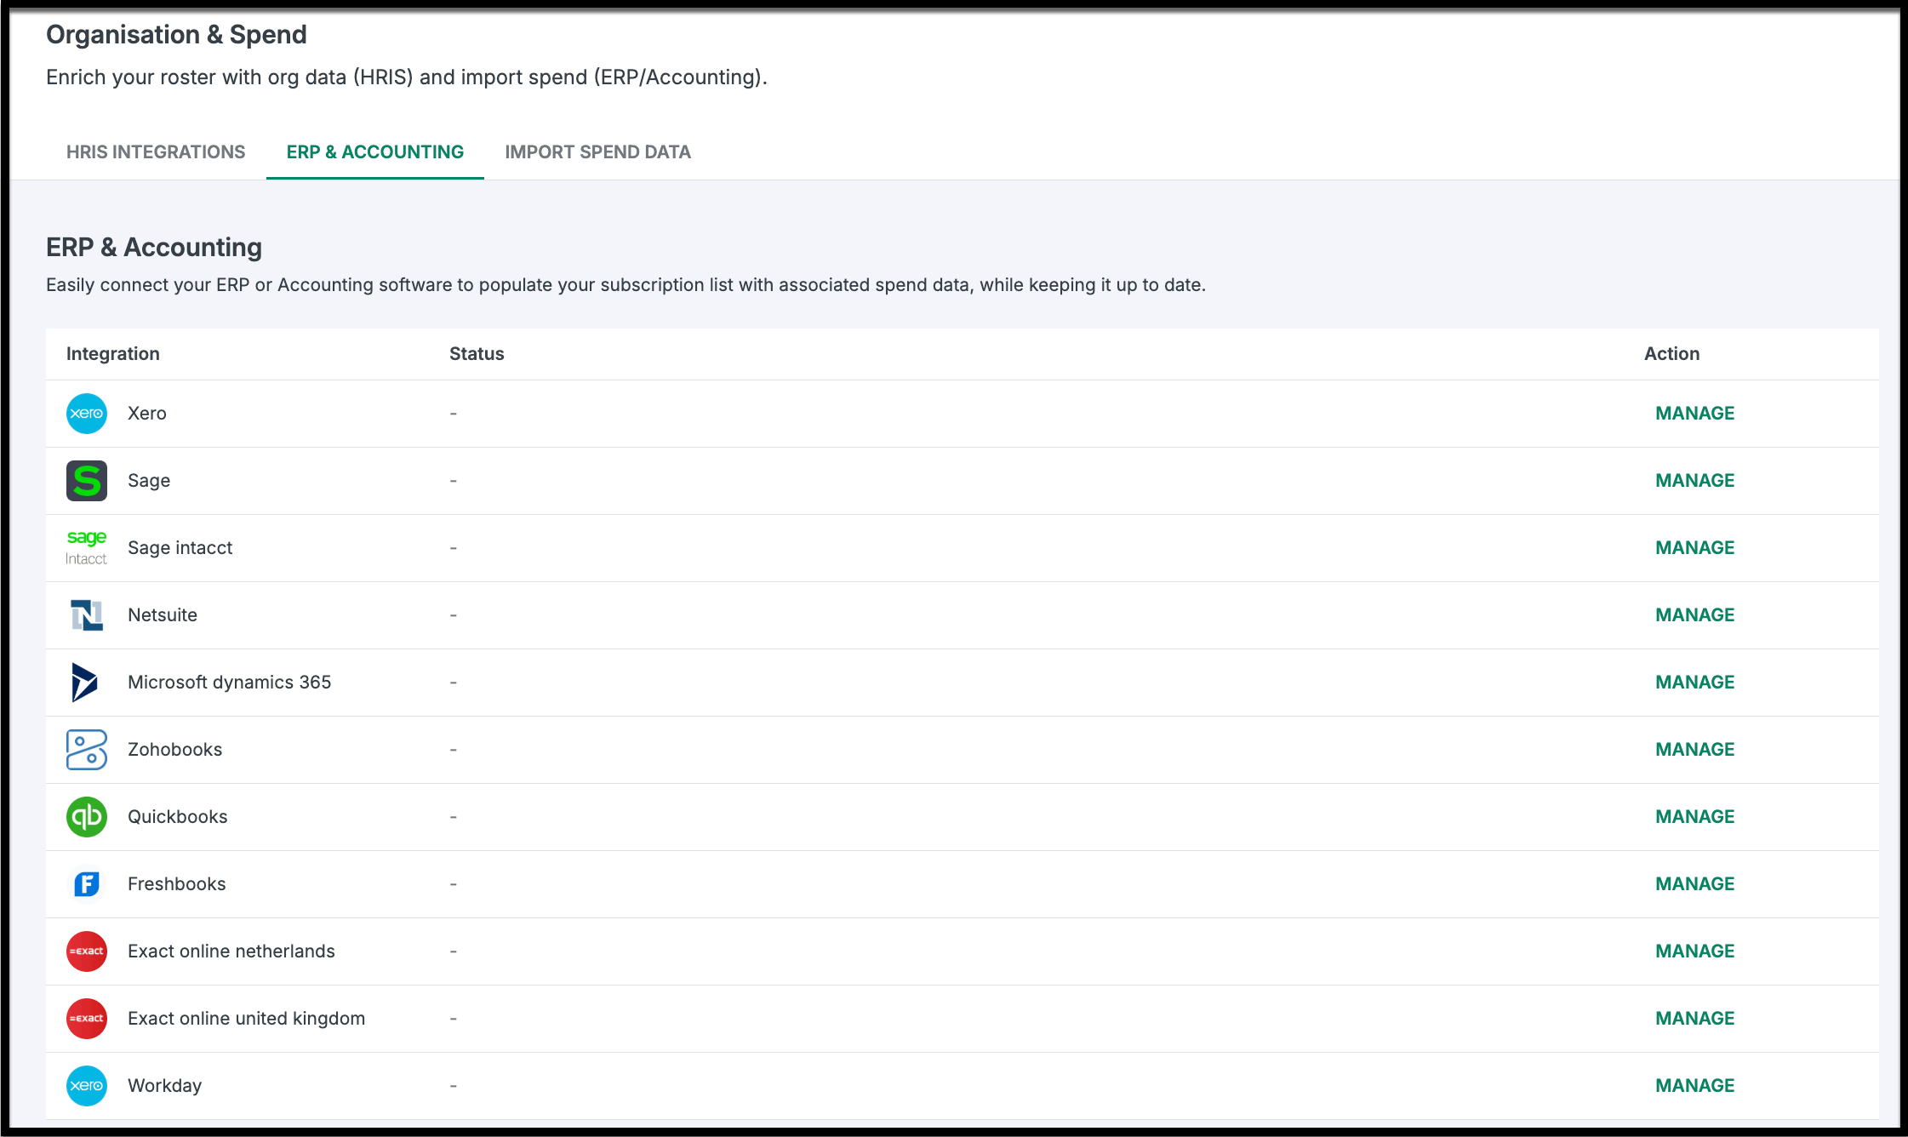
Task: Click the Exact online netherlands logo icon
Action: point(87,951)
